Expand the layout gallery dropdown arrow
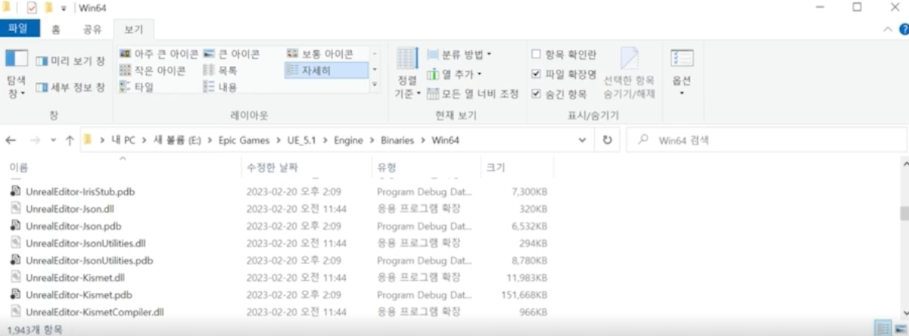Image resolution: width=909 pixels, height=336 pixels. coord(375,86)
